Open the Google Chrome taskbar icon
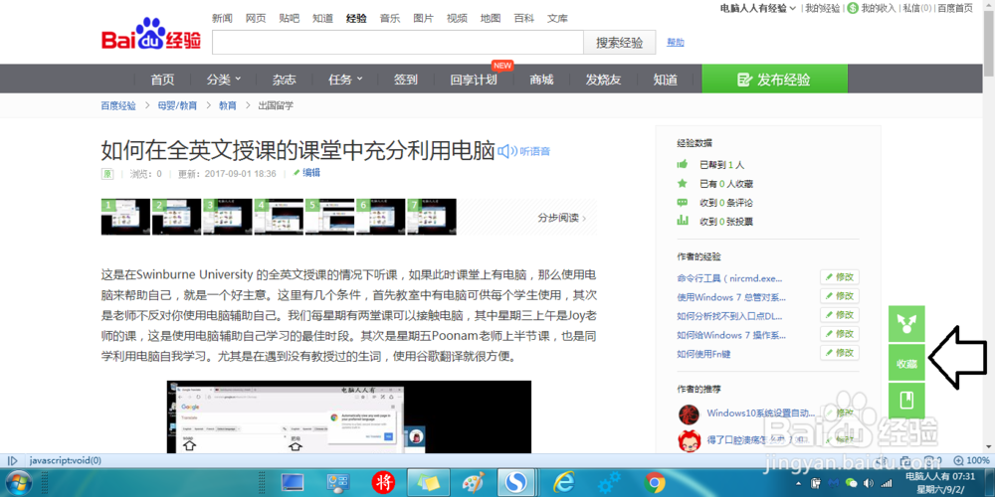995x497 pixels. (655, 484)
